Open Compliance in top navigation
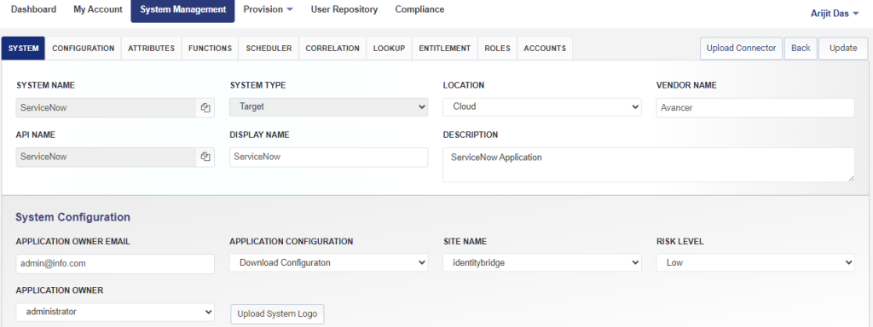 (x=419, y=9)
